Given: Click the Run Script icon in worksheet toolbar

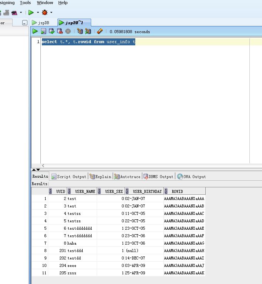Looking at the screenshot, I should coord(43,31).
